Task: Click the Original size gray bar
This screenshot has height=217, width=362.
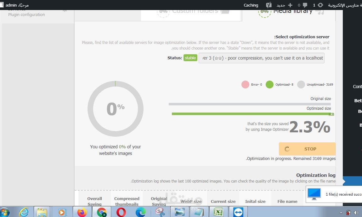Action: click(x=250, y=104)
